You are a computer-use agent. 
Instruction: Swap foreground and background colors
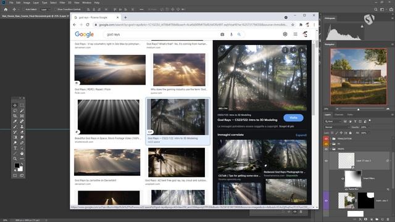[x=22, y=164]
